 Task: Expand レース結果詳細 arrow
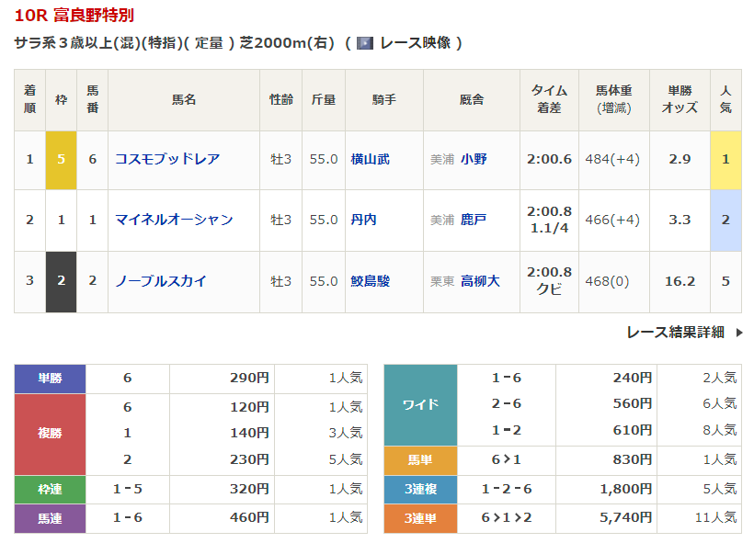click(738, 333)
